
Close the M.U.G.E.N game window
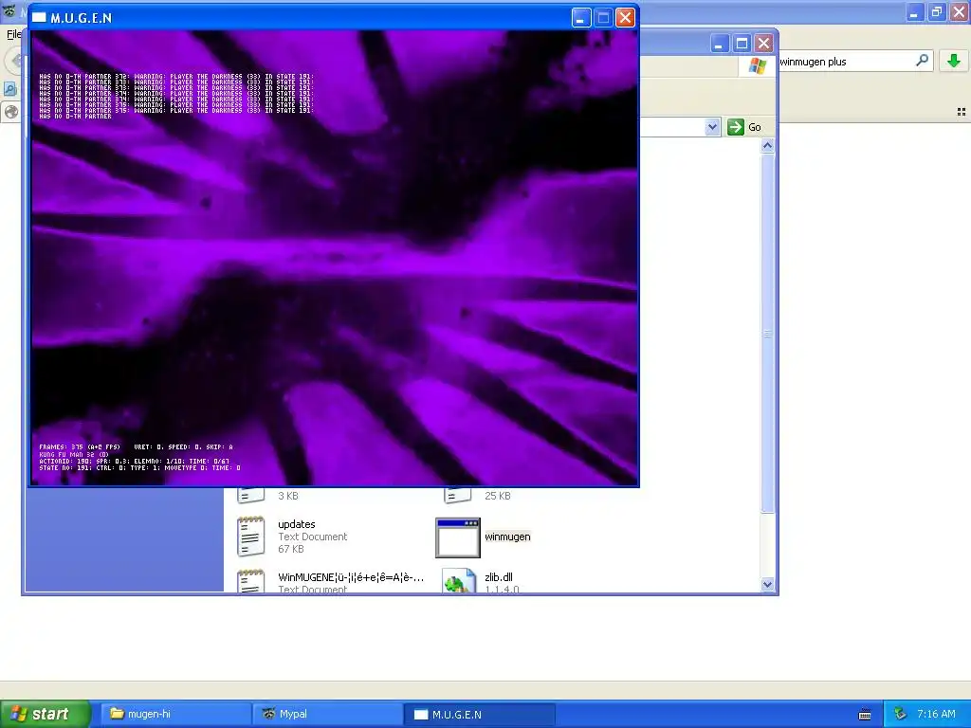pos(626,17)
